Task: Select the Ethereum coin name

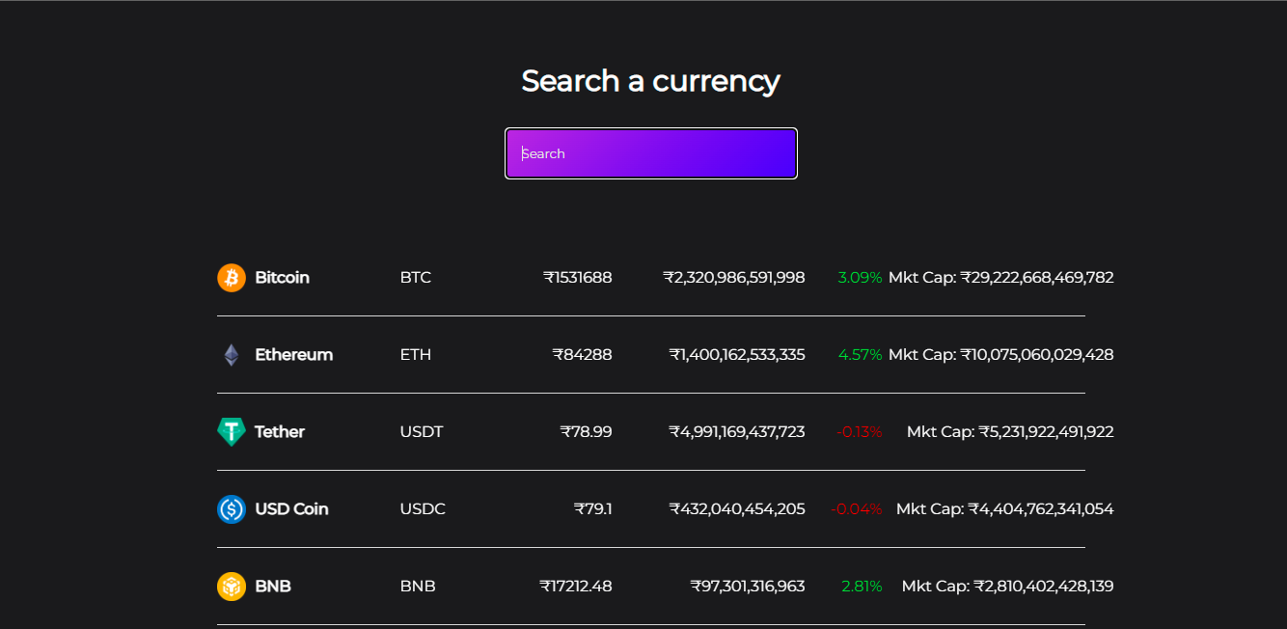Action: 293,354
